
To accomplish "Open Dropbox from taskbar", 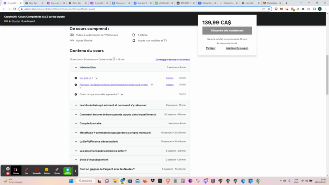I will pyautogui.click(x=153, y=181).
